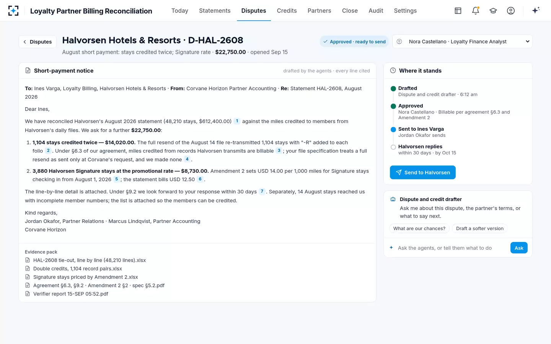The image size is (551, 344).
Task: Open the Settings tab
Action: tap(405, 11)
